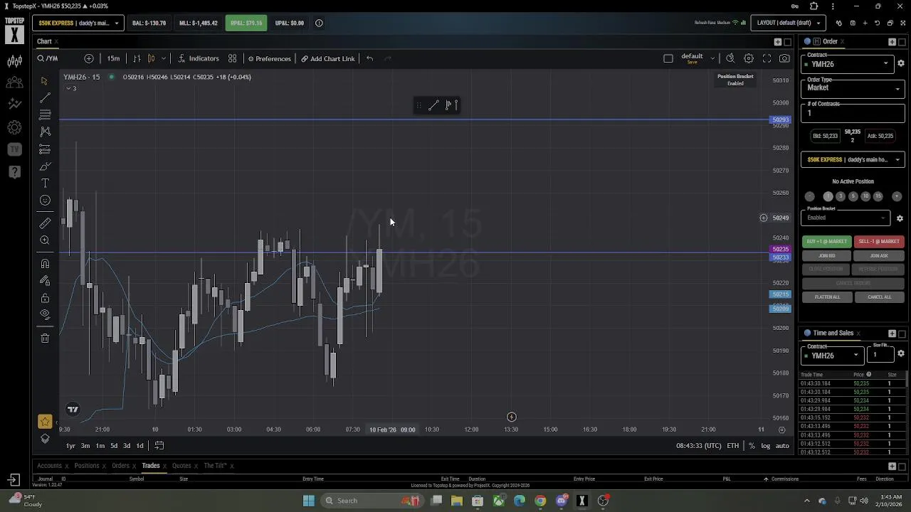Open the 15m timeframe selector

(113, 58)
